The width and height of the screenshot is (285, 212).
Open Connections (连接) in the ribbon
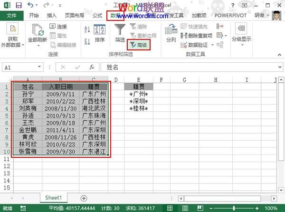58,27
